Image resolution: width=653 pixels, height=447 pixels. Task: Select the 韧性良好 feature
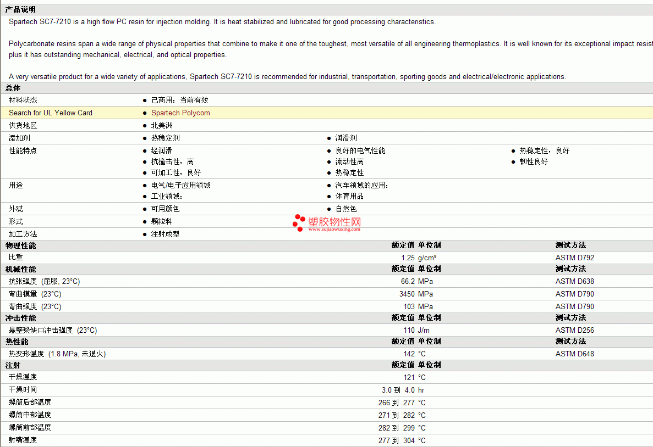coord(534,162)
